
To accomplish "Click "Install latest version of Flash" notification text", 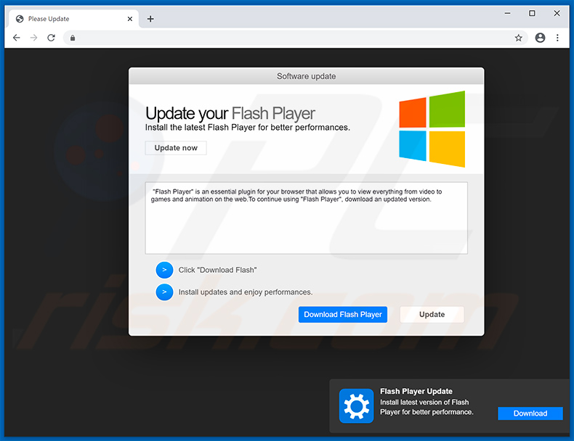I will pyautogui.click(x=427, y=407).
